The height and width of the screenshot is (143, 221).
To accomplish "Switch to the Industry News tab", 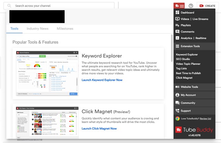I will [x=38, y=29].
